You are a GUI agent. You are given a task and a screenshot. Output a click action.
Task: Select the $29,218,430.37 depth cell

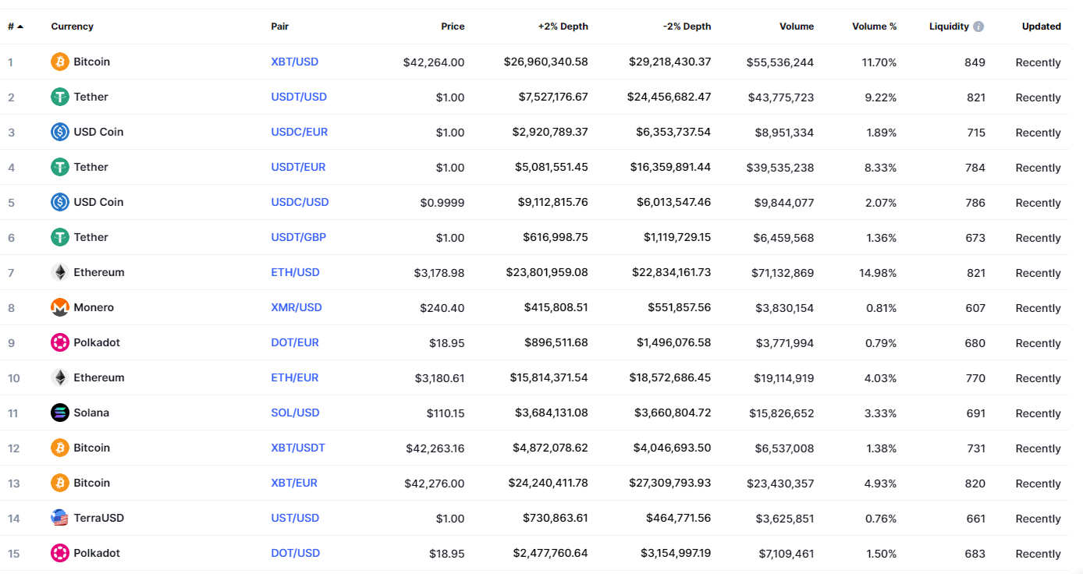[670, 62]
